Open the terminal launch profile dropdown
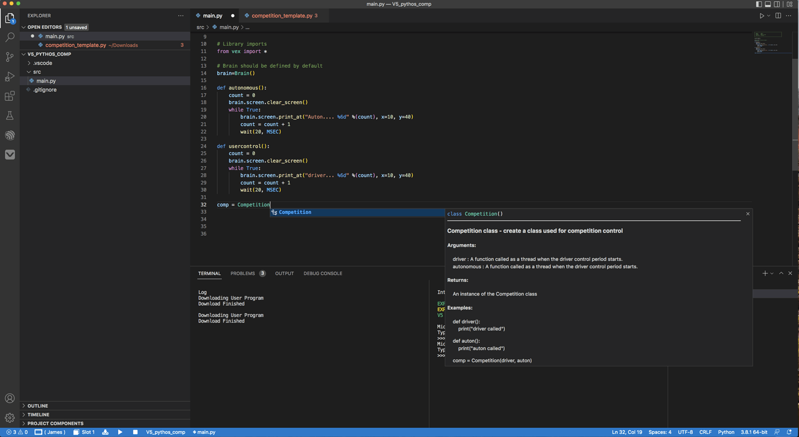799x437 pixels. click(x=772, y=273)
